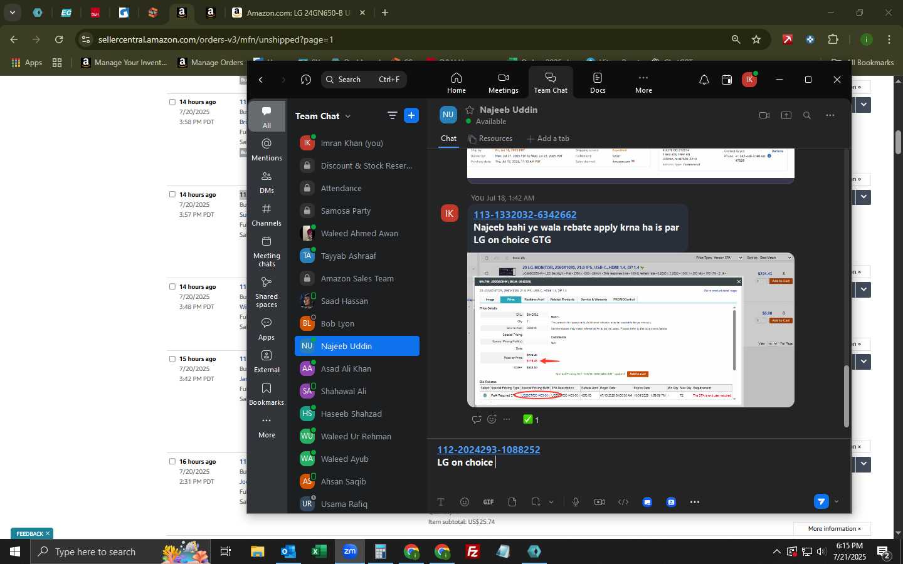Open Excel from the taskbar
The image size is (903, 564).
click(x=319, y=551)
